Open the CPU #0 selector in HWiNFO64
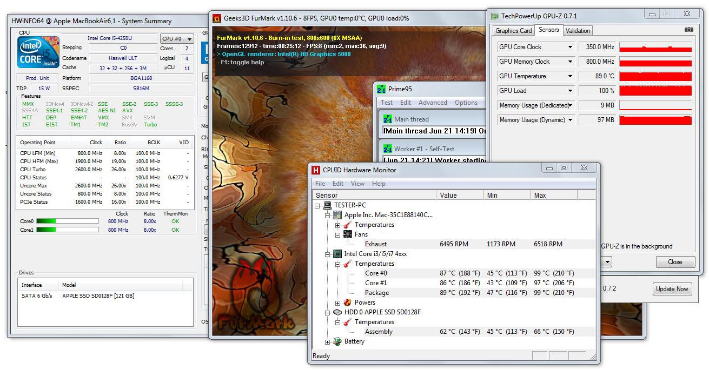The image size is (709, 370). pyautogui.click(x=177, y=39)
